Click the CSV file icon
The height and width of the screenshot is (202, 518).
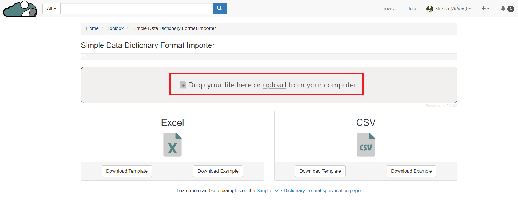point(366,144)
